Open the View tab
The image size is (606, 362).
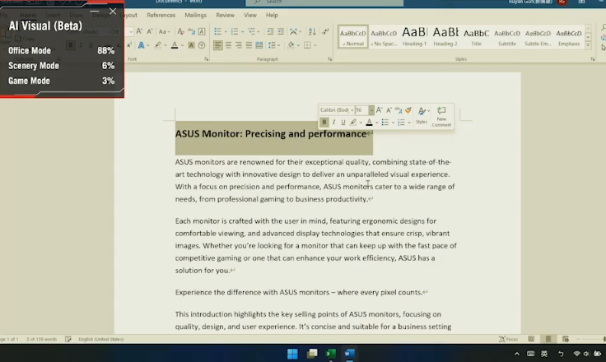pyautogui.click(x=250, y=15)
